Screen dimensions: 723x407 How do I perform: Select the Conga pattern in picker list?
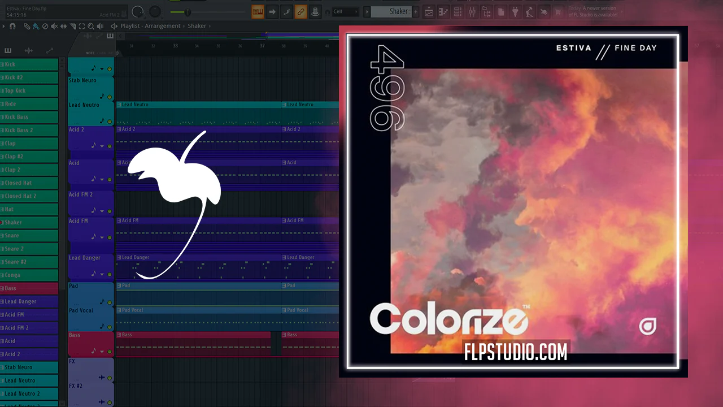[29, 275]
